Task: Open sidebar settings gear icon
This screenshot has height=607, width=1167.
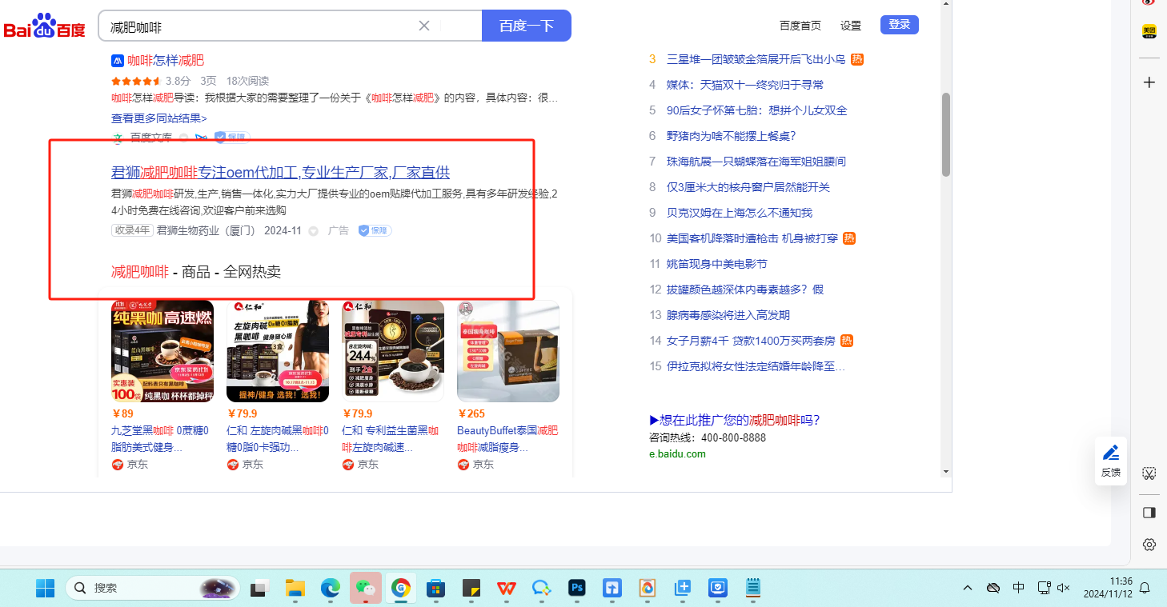Action: pos(1149,545)
